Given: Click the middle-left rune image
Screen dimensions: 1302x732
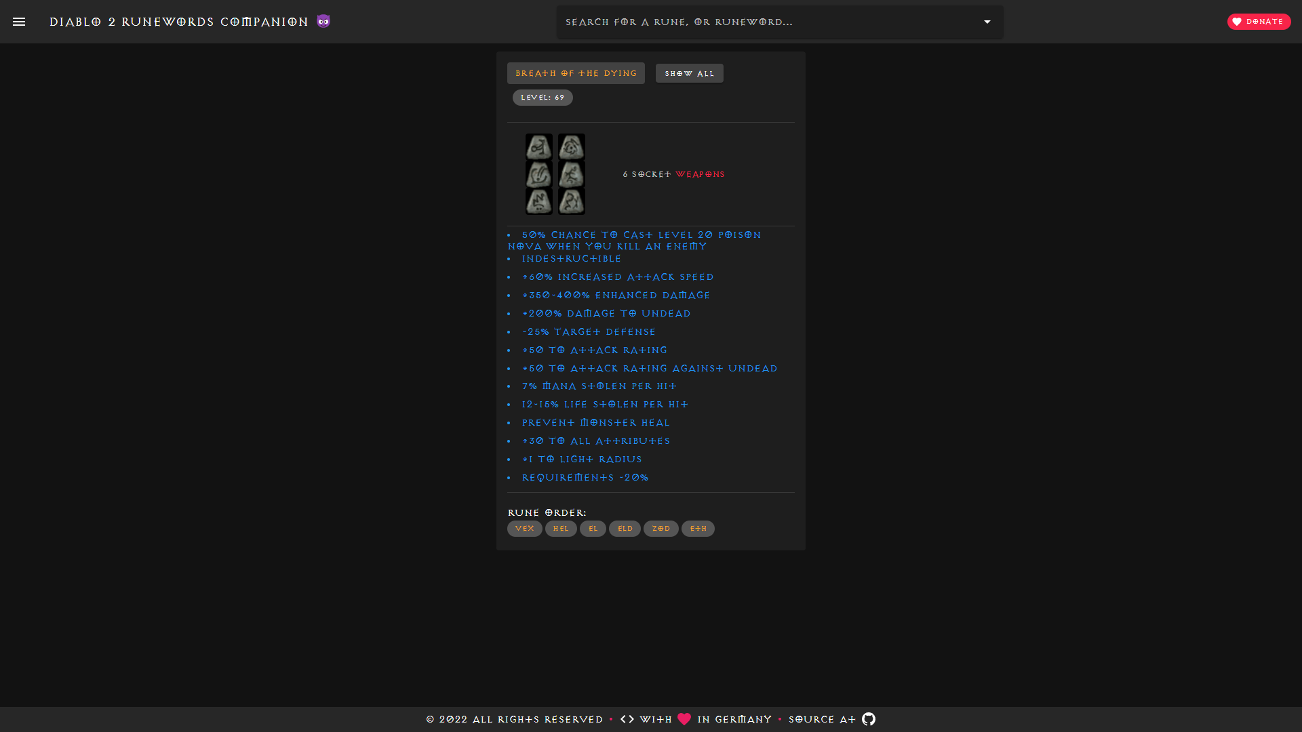Looking at the screenshot, I should pyautogui.click(x=539, y=174).
